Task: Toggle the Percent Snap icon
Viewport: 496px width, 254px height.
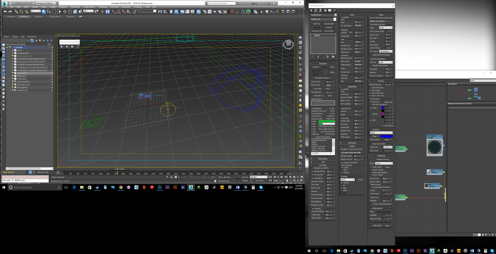Action: (124, 12)
